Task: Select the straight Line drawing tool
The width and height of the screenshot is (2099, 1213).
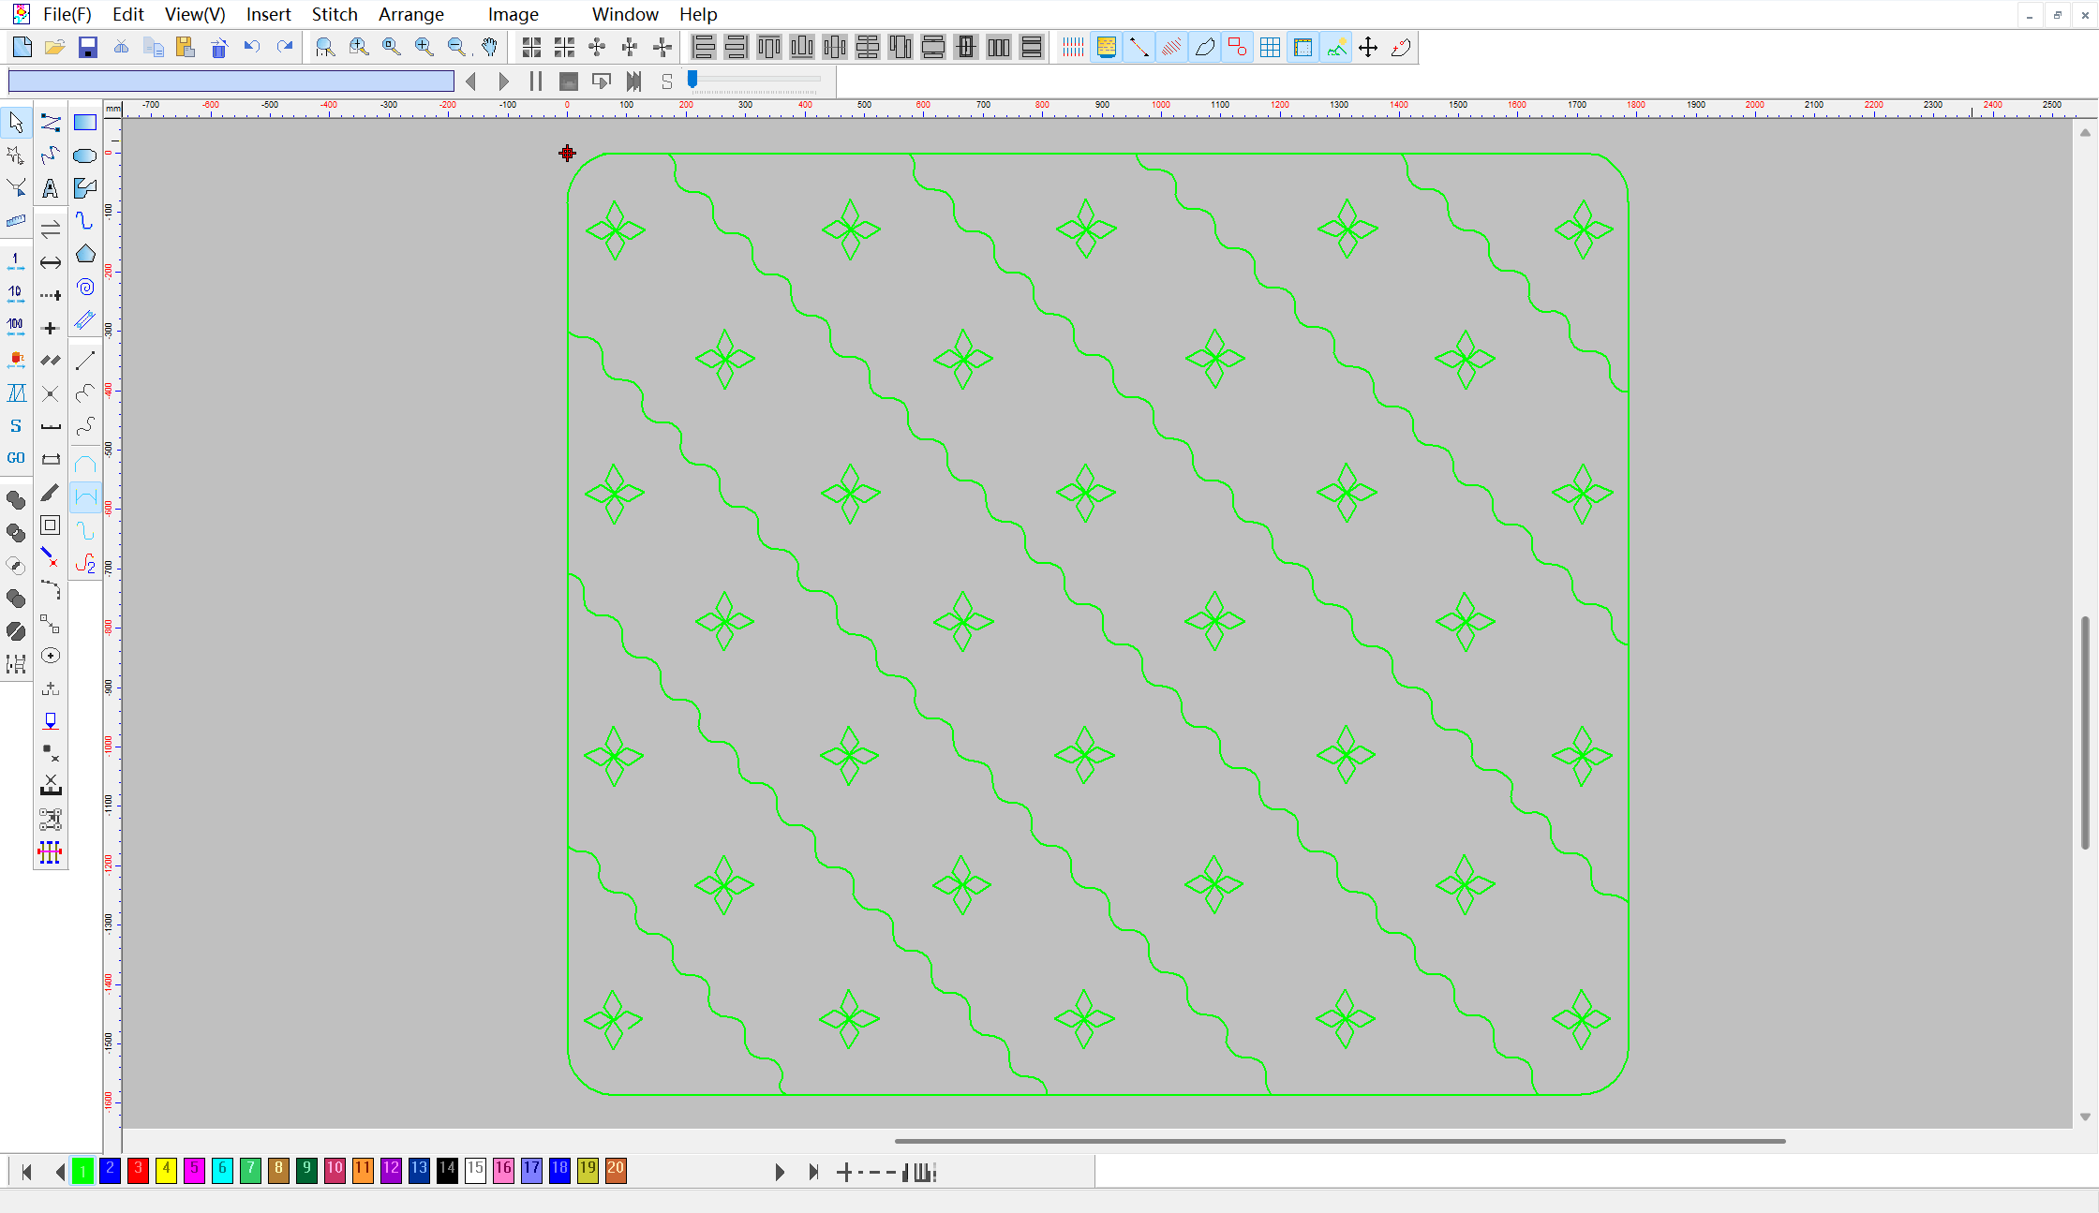Action: tap(85, 361)
